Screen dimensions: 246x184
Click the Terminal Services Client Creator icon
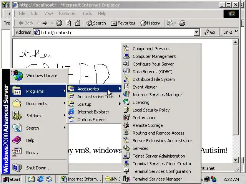pos(126,164)
